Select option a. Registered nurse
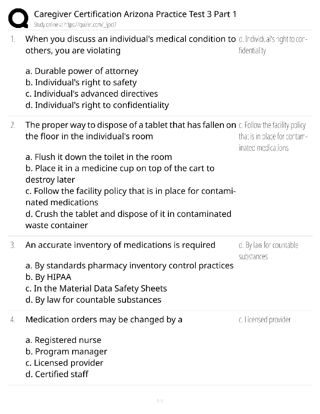Viewport: 320px width, 414px height. [x=63, y=340]
